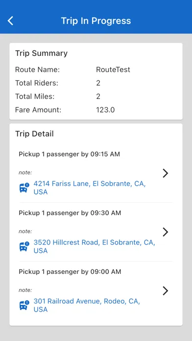192x341 pixels.
Task: Expand the 09:00 AM pickup chevron
Action: click(166, 291)
